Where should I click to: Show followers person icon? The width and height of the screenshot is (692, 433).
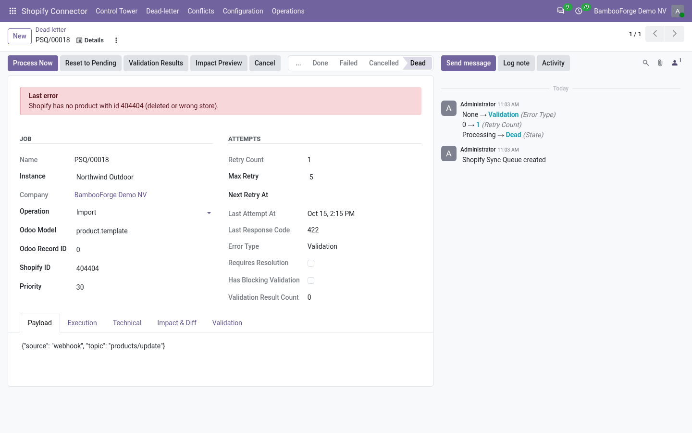click(x=676, y=63)
